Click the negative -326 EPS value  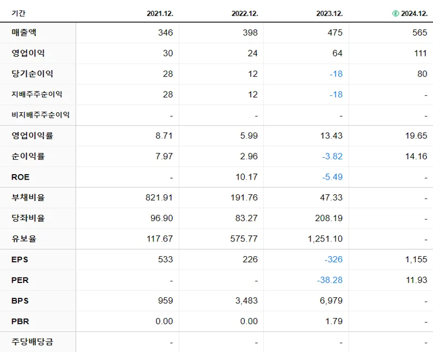pos(333,259)
